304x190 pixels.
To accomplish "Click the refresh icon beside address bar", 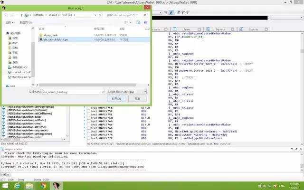I will tap(100, 15).
